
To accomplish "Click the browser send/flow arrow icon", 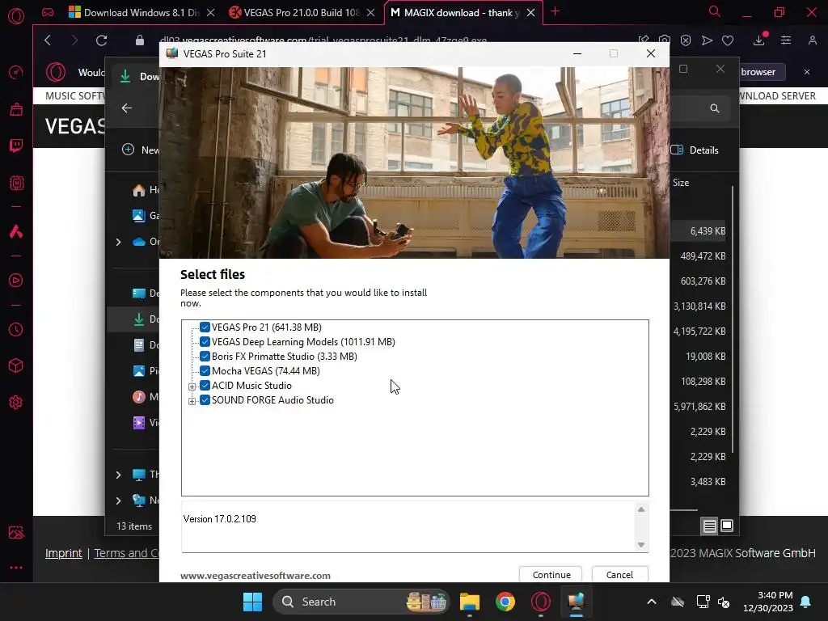I will click(x=707, y=40).
